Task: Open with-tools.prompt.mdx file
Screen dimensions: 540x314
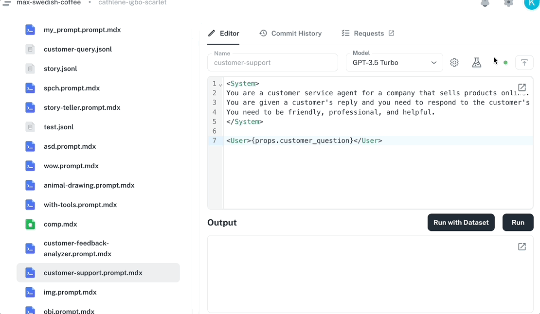Action: click(x=80, y=205)
